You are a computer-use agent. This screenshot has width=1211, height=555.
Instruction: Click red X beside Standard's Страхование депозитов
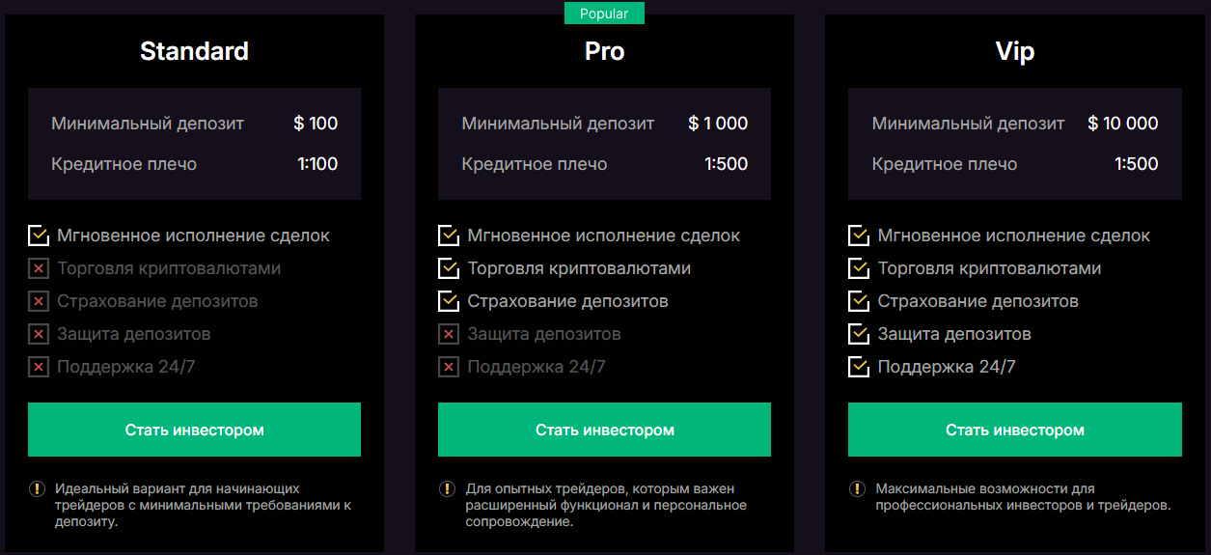tap(39, 302)
